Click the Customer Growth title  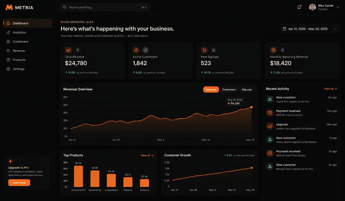coord(178,155)
